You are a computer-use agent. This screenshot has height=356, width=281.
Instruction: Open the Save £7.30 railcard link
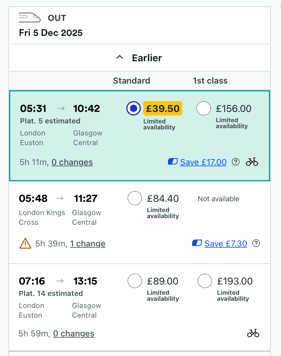click(x=225, y=243)
